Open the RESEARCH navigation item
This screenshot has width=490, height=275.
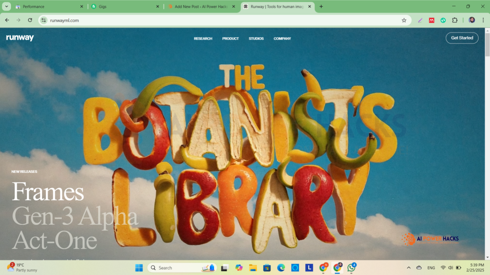point(203,39)
